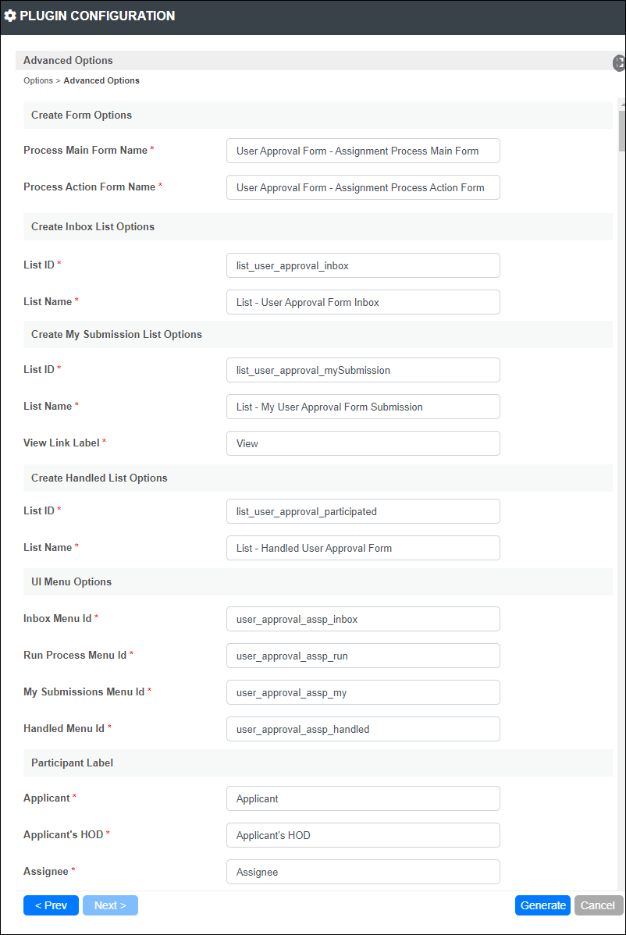
Task: Focus the Inbox Menu Id input
Action: coord(363,619)
